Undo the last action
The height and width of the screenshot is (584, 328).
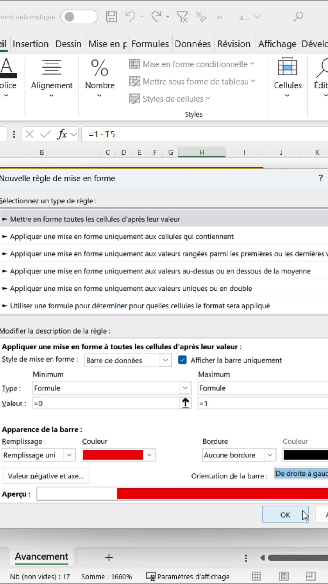[130, 17]
